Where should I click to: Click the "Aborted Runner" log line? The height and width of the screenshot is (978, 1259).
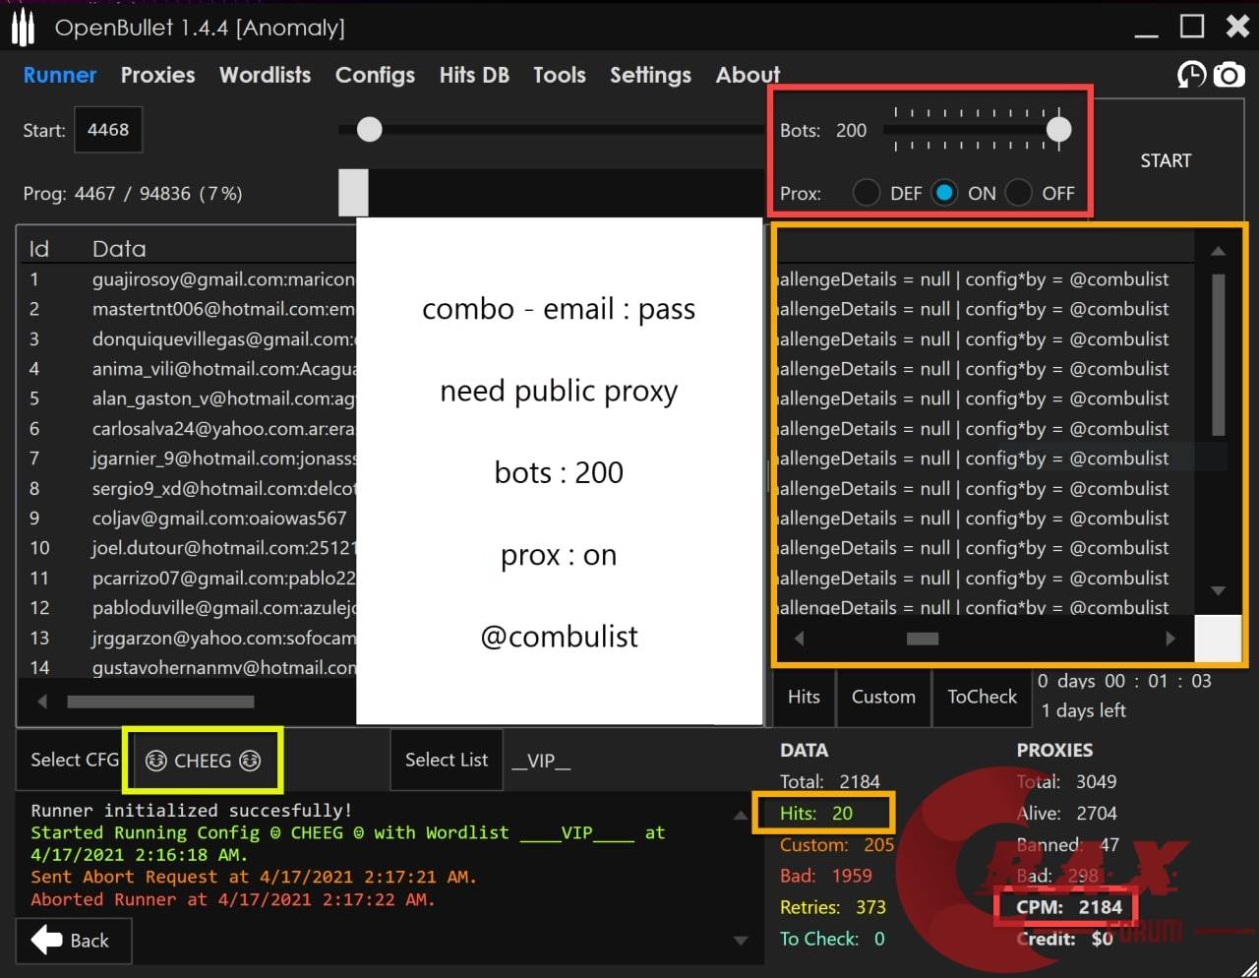[x=233, y=899]
